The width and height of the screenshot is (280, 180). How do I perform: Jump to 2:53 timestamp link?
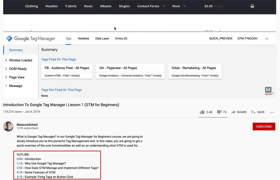[x=20, y=168]
